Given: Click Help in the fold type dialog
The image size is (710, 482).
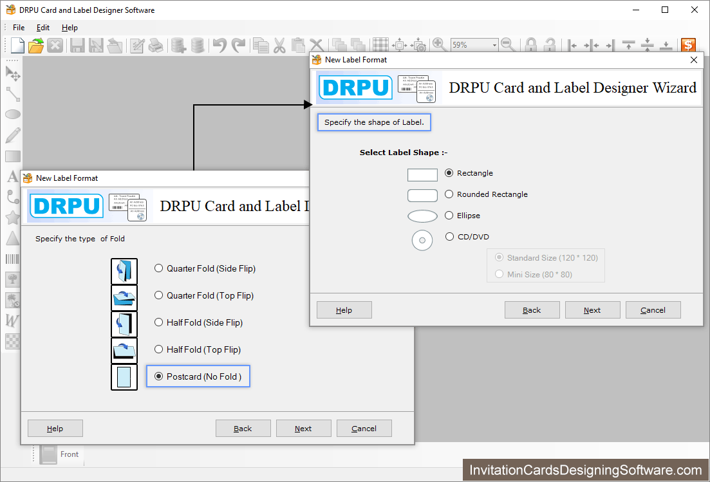Looking at the screenshot, I should click(x=55, y=428).
